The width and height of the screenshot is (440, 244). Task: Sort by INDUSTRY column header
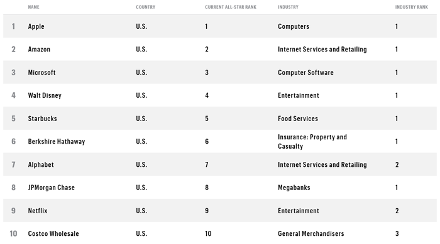click(x=288, y=7)
